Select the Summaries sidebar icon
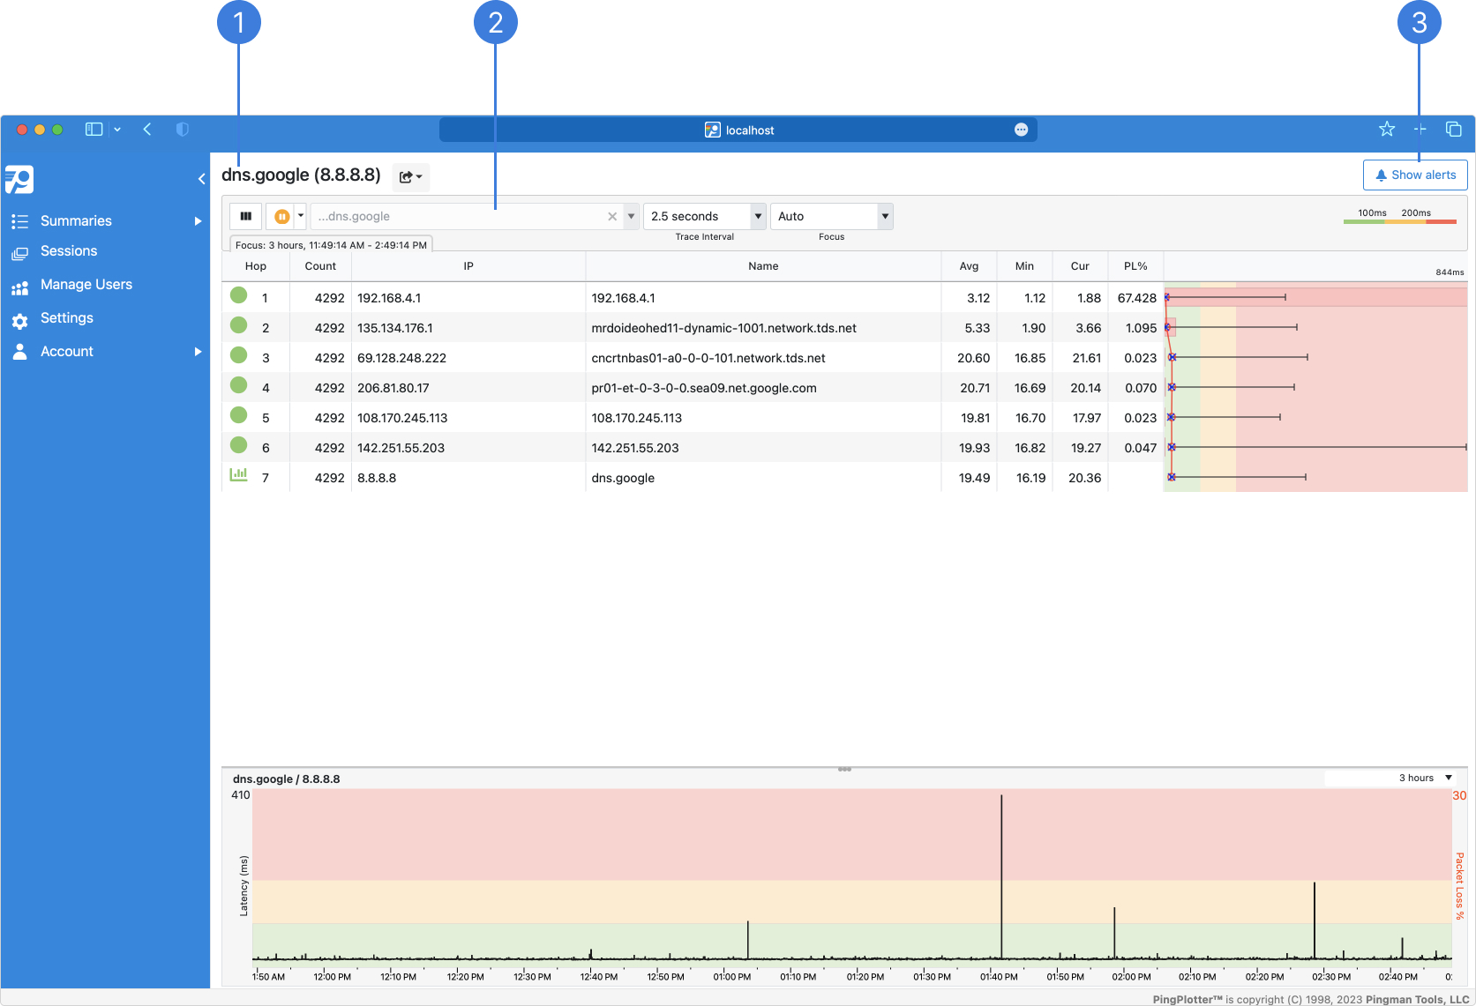The width and height of the screenshot is (1476, 1006). pyautogui.click(x=19, y=220)
